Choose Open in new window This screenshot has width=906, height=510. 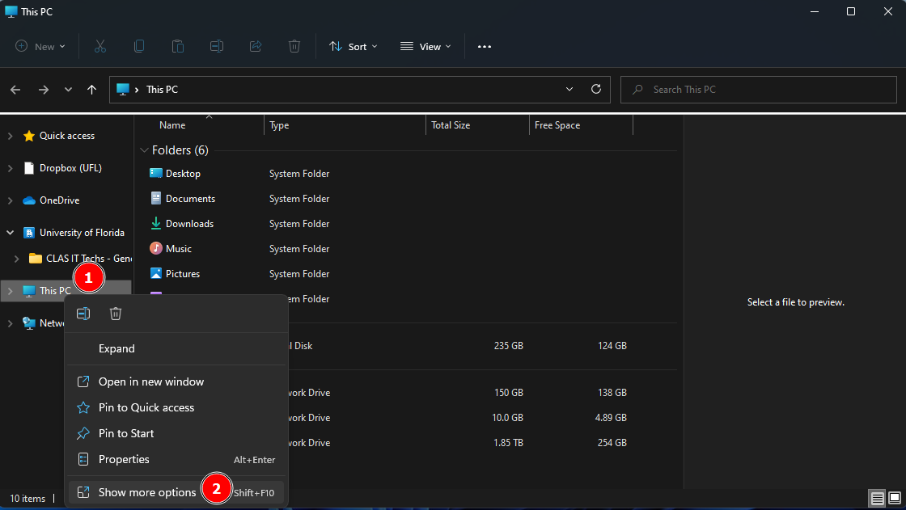click(177, 381)
